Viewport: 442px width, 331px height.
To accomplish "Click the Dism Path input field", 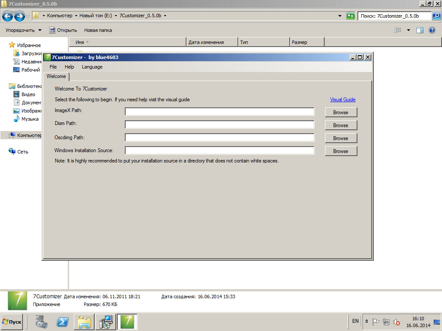I will pyautogui.click(x=220, y=125).
